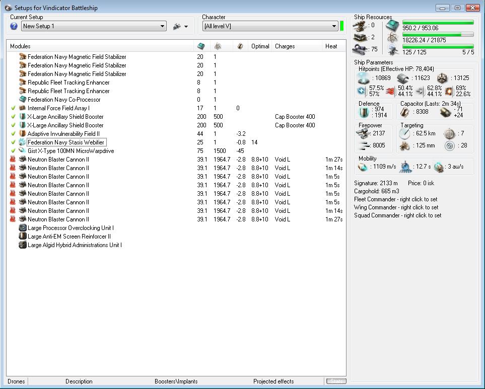
Task: Click the shield hitpoints icon next to 10869
Action: point(364,78)
